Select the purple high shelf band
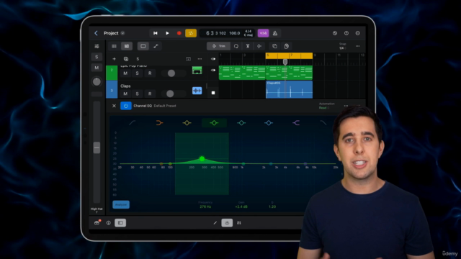 tap(296, 123)
